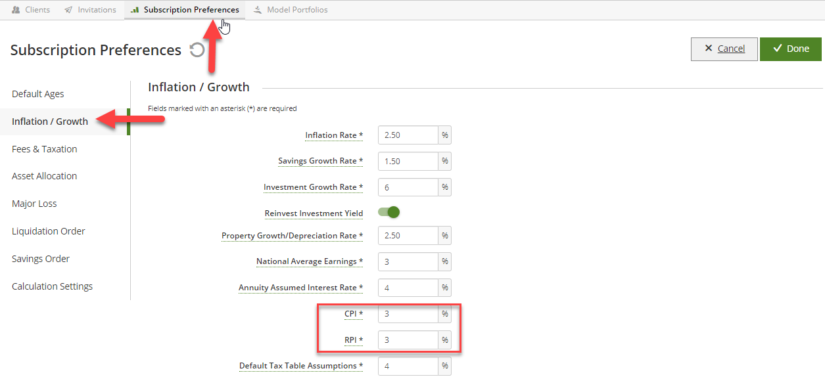Click the reset icon beside Subscription Preferences title

[x=197, y=50]
